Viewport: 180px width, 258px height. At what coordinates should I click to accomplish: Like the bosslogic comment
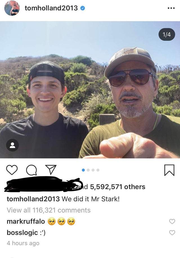tap(172, 233)
